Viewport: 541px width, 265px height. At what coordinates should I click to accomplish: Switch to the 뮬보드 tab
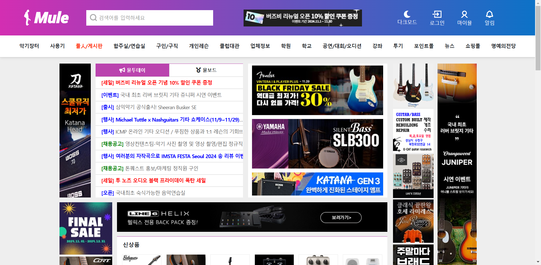(206, 70)
